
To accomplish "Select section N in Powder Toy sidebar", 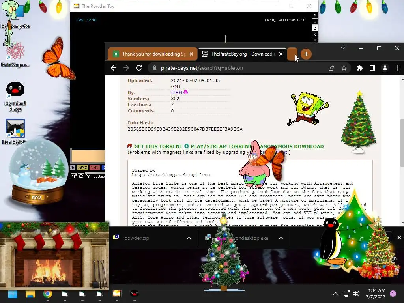I will pos(315,35).
